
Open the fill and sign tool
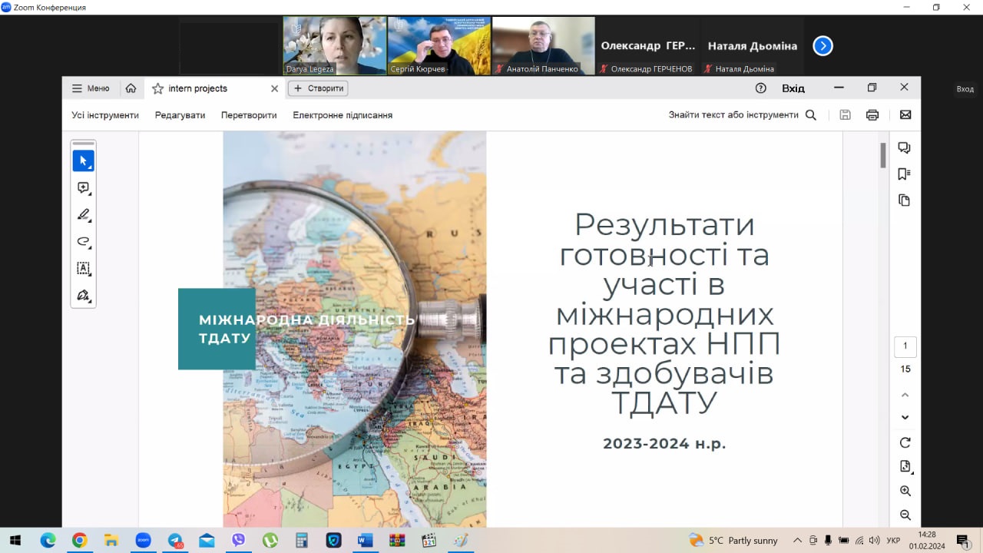click(83, 296)
